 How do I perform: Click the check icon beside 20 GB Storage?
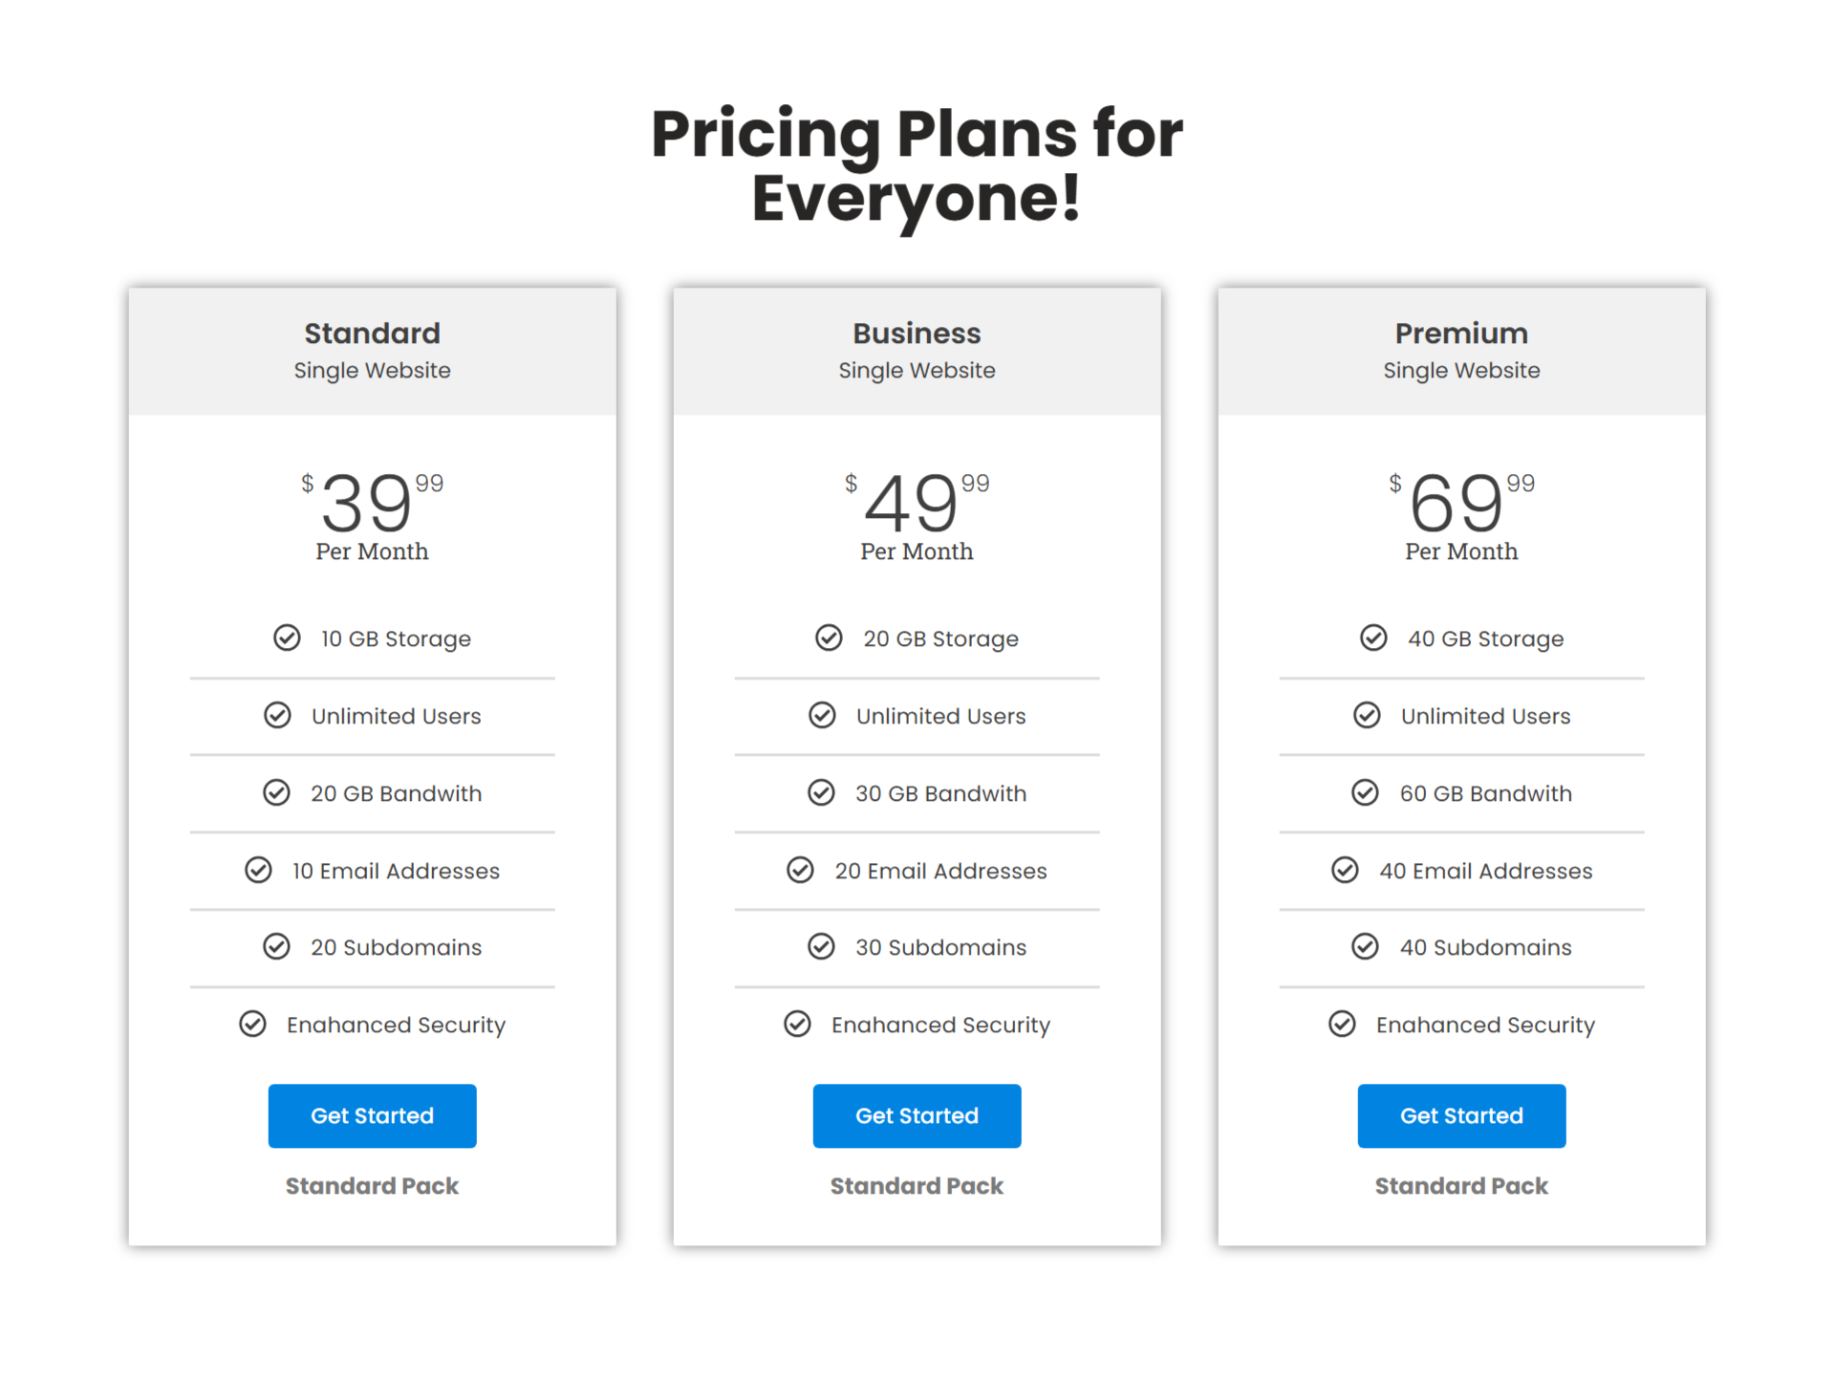click(829, 637)
